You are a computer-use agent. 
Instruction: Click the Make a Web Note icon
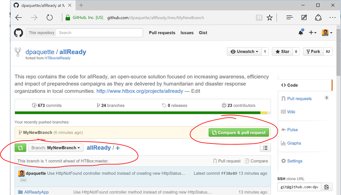point(304,18)
